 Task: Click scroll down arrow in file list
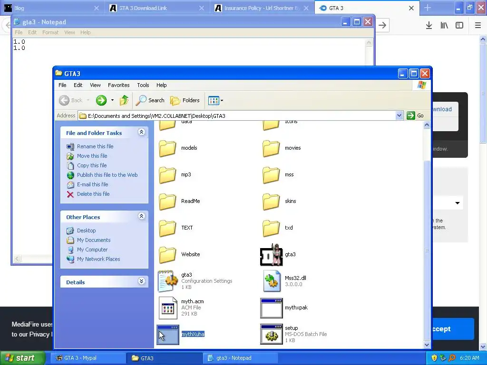point(427,345)
